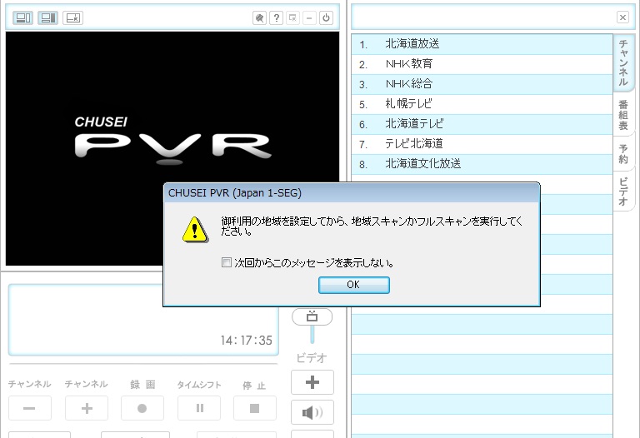
Task: Select channel 3 NHK総合
Action: (482, 84)
